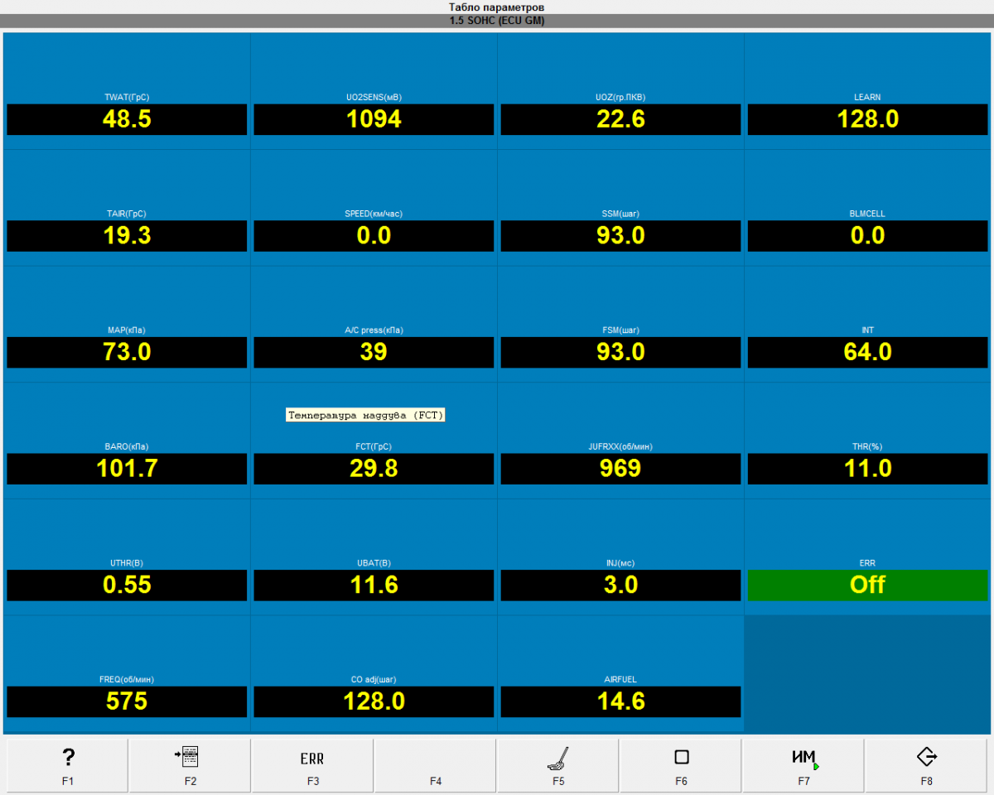Click the F5 broom clear icon button
The image size is (994, 795).
pyautogui.click(x=558, y=766)
